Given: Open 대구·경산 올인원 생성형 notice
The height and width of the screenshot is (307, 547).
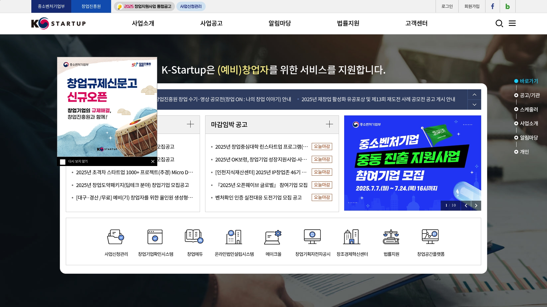Looking at the screenshot, I should (134, 198).
